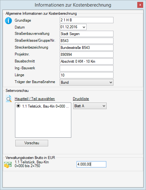
Task: Click the Druckliste heading
Action: (81, 99)
